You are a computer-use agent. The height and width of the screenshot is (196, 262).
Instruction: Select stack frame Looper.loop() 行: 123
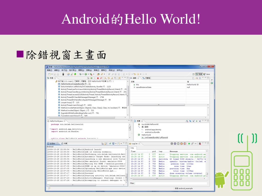(69, 103)
